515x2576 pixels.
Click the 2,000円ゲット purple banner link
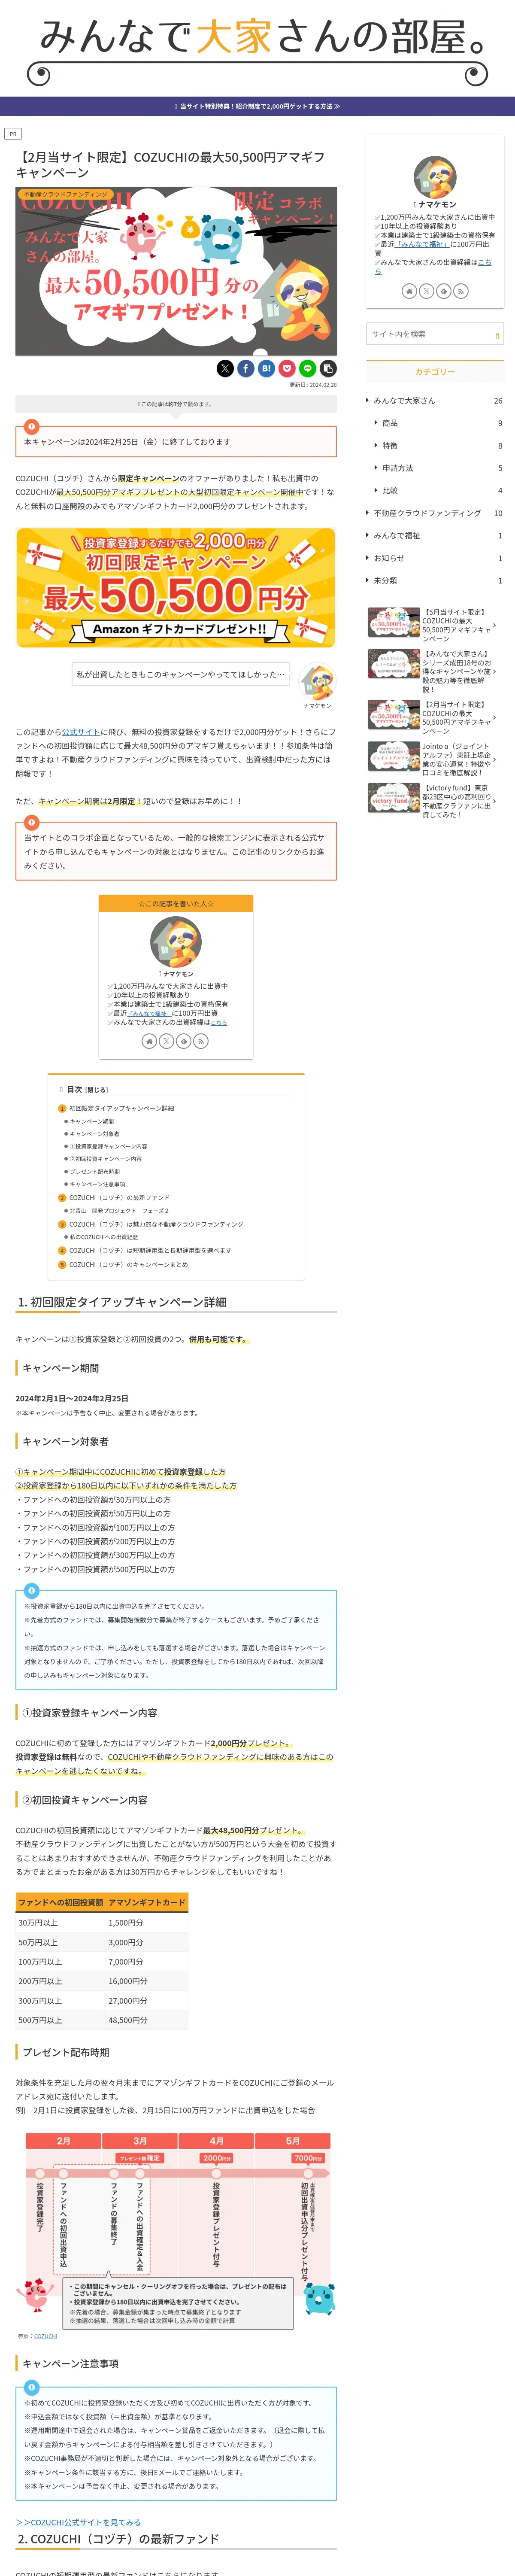[x=257, y=106]
